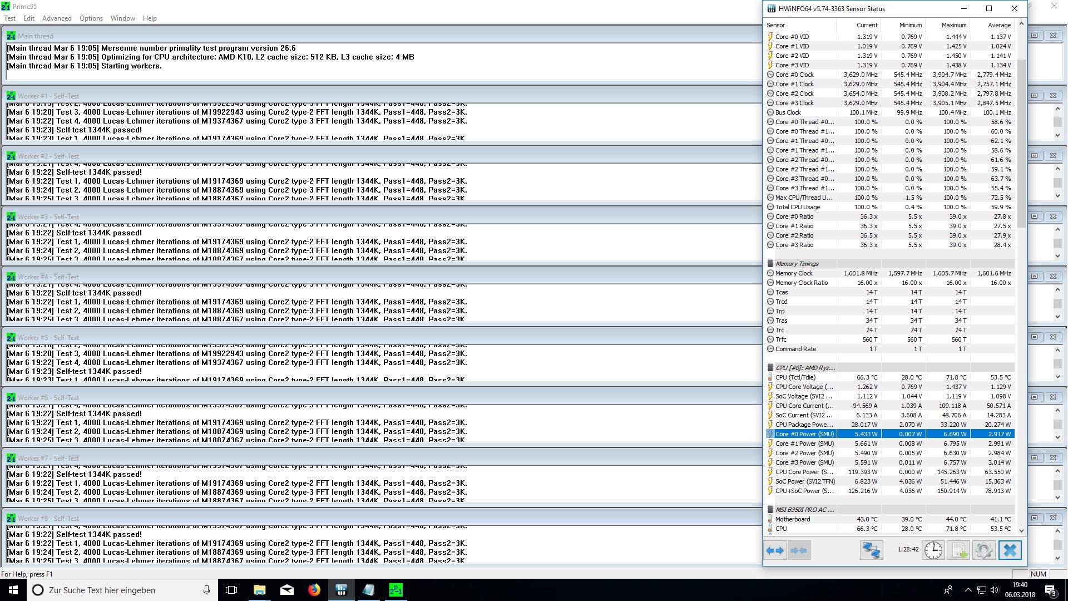The width and height of the screenshot is (1068, 601).
Task: Open the Options menu in Prime95
Action: (x=91, y=18)
